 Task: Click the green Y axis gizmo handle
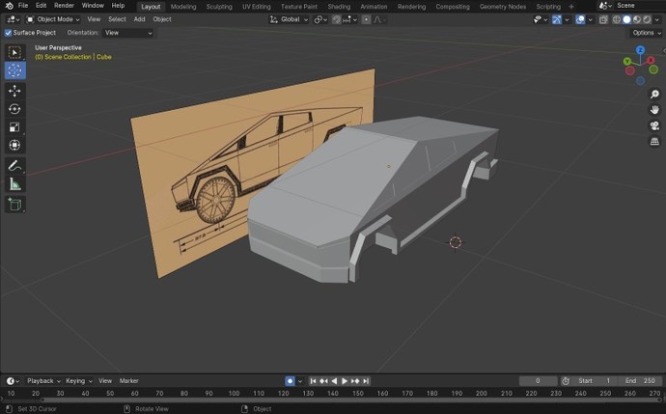pos(627,62)
